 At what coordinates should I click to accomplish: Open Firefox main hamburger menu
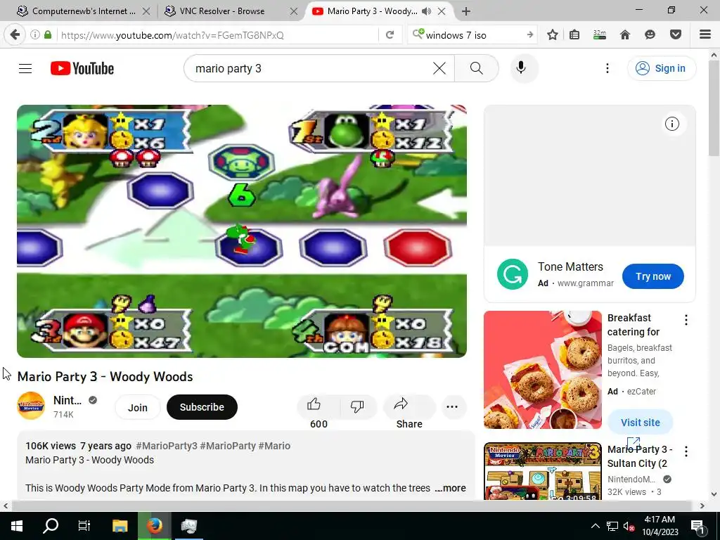tap(705, 35)
